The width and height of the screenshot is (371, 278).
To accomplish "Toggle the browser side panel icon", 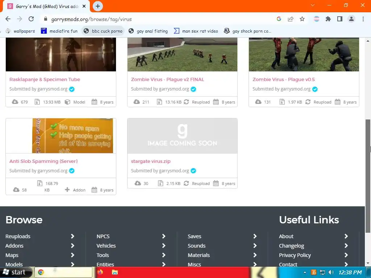I will (x=340, y=19).
